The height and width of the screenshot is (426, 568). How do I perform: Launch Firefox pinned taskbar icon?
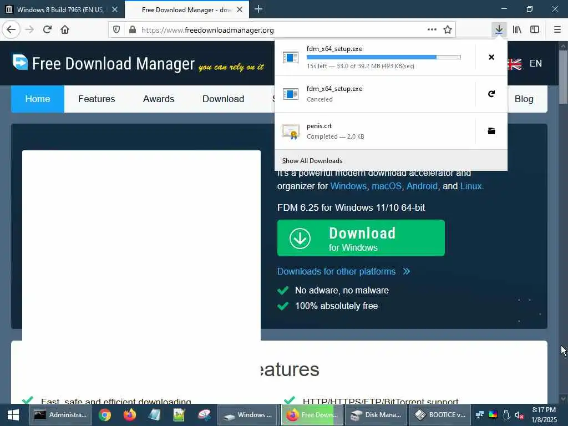click(129, 415)
